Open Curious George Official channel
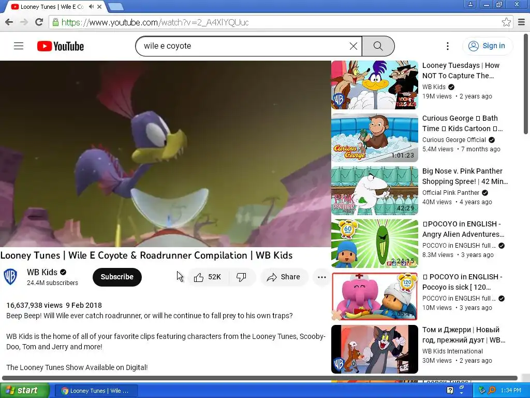The image size is (530, 398). pyautogui.click(x=454, y=140)
